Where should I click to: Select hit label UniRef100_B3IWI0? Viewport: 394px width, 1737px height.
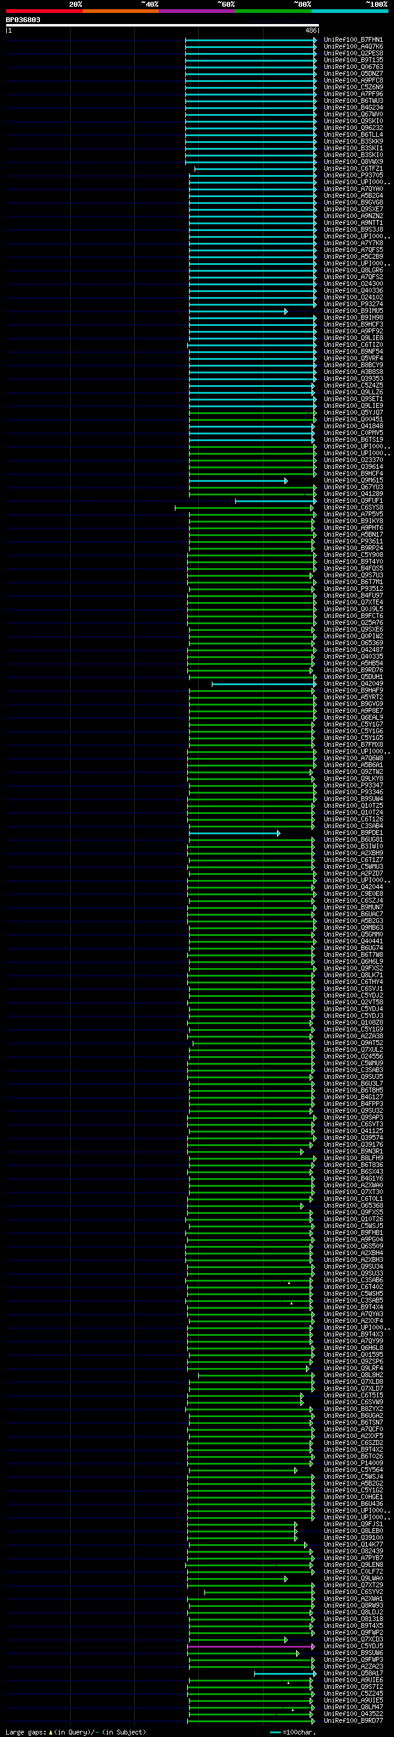353,847
